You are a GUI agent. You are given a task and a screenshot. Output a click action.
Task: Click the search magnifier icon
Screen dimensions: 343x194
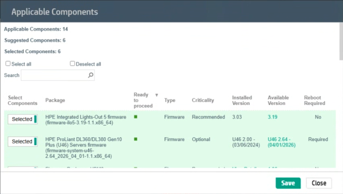(x=91, y=75)
